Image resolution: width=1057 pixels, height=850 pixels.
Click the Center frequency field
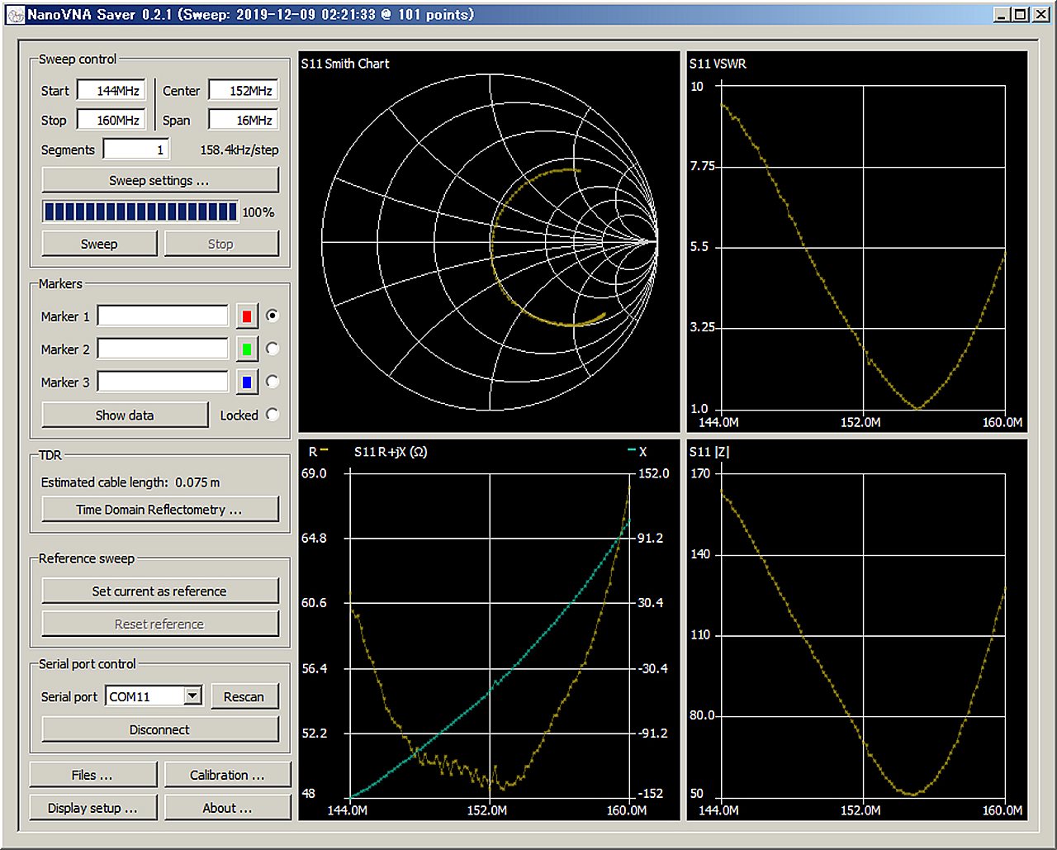[244, 91]
